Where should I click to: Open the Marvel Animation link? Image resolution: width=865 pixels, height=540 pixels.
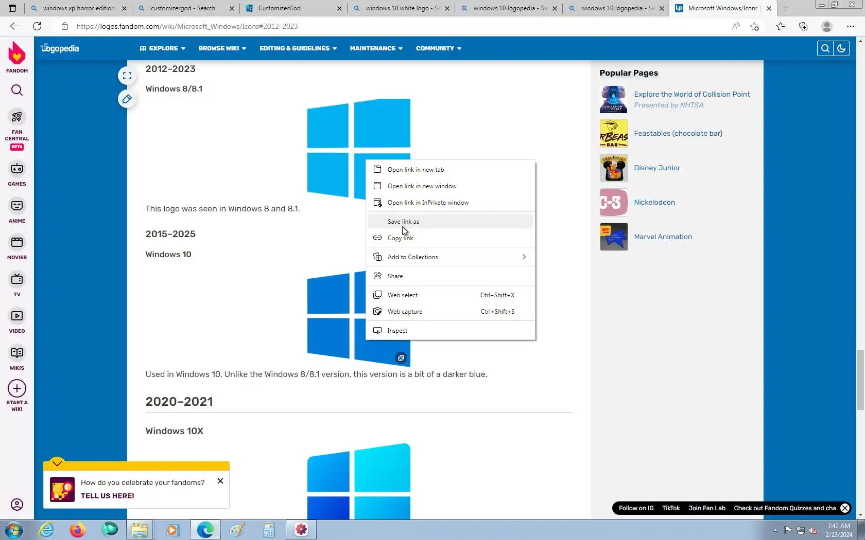663,237
